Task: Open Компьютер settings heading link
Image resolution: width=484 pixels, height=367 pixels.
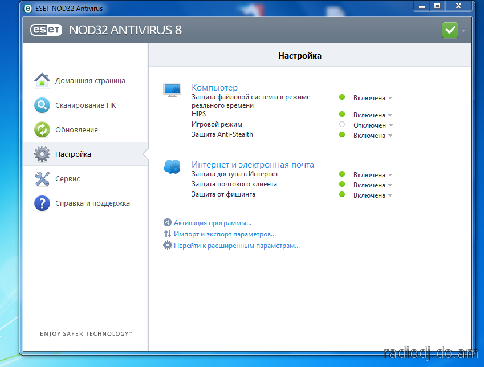Action: click(214, 88)
